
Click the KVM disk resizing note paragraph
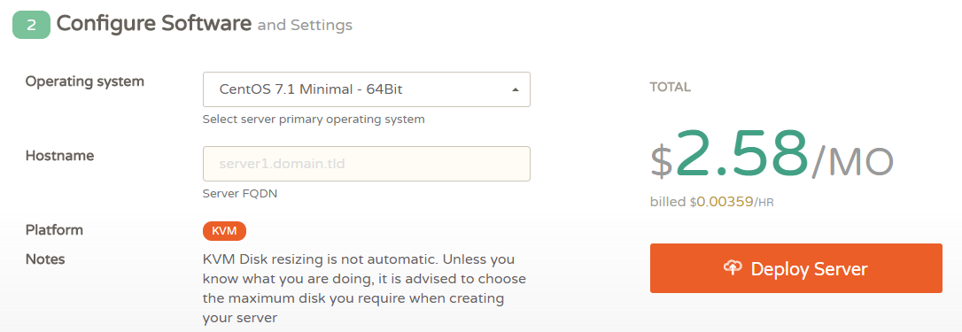click(x=364, y=289)
